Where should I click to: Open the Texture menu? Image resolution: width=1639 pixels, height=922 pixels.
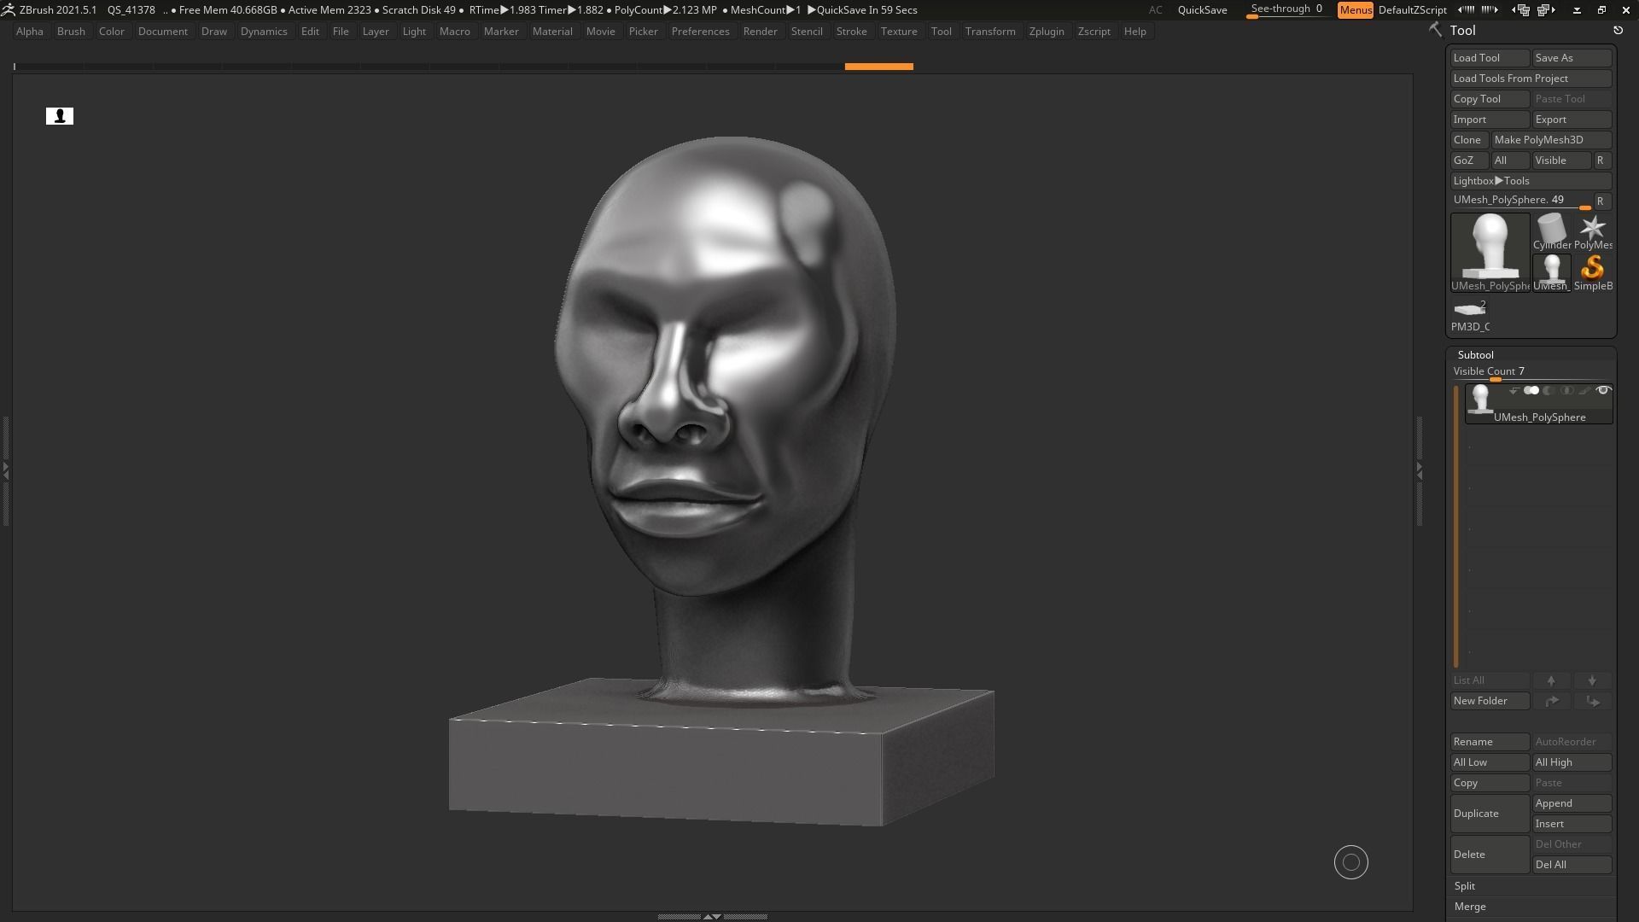(x=899, y=32)
